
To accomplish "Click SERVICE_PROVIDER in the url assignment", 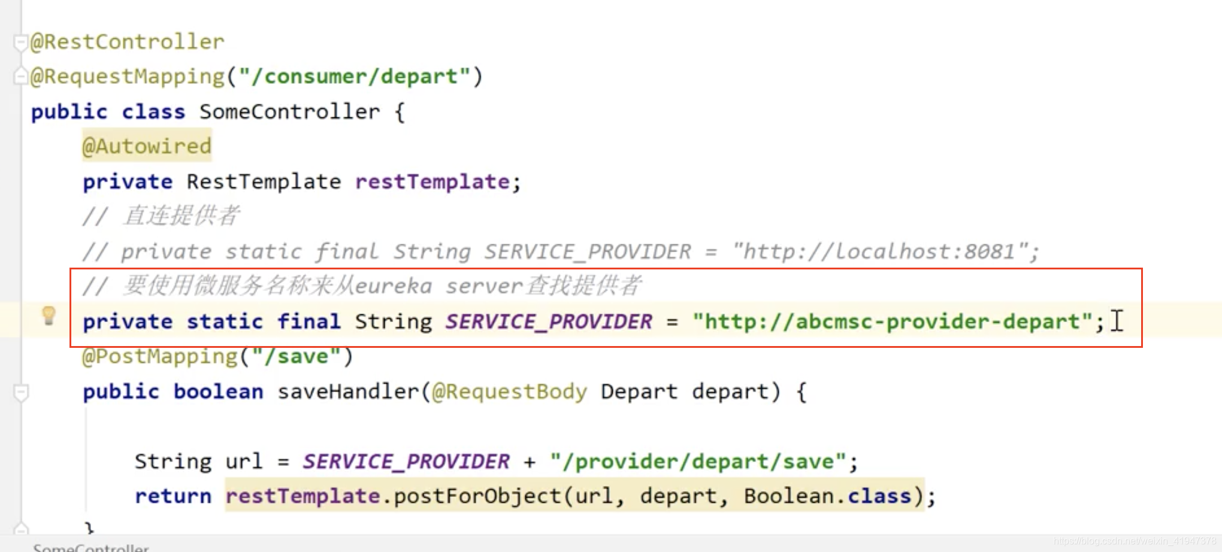I will [406, 462].
